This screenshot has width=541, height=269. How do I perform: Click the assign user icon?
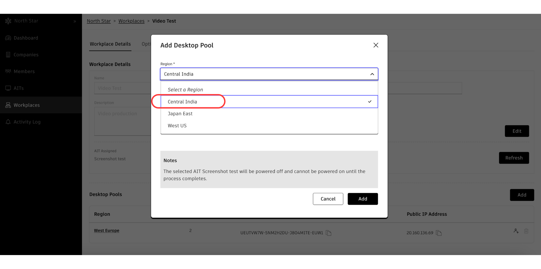516,231
